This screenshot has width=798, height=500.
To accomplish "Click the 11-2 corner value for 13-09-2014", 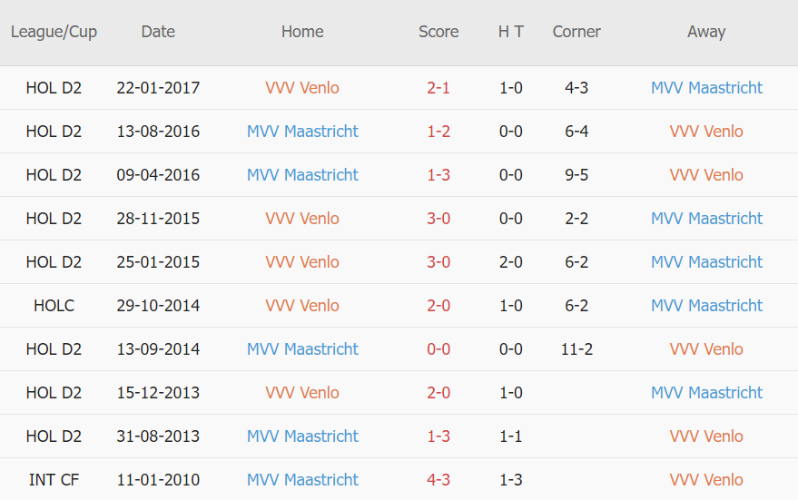I will tap(576, 349).
